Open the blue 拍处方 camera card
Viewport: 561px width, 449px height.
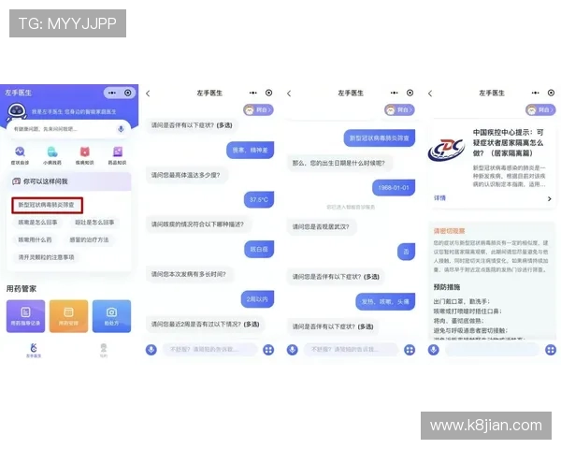(x=111, y=316)
